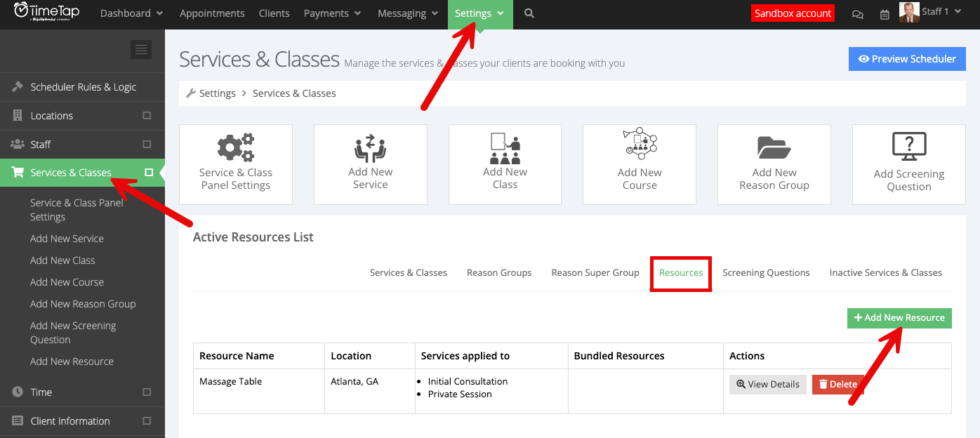Image resolution: width=980 pixels, height=438 pixels.
Task: Open the Staff 1 account dropdown
Action: coord(941,12)
